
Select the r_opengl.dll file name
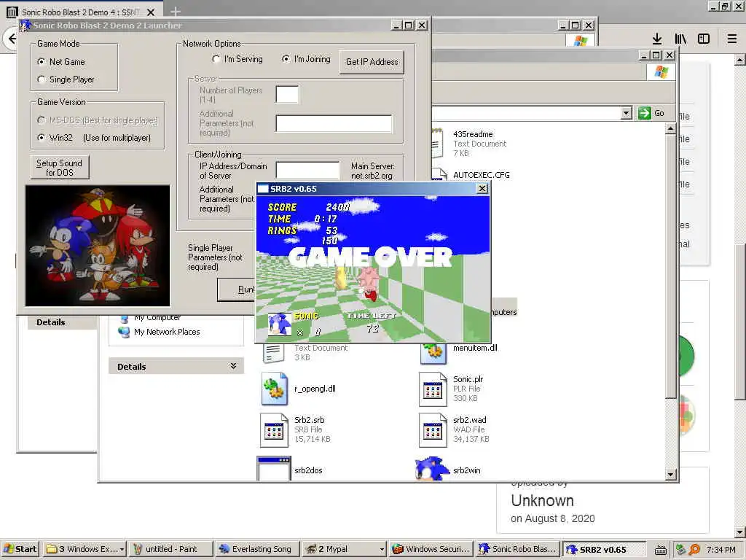315,389
